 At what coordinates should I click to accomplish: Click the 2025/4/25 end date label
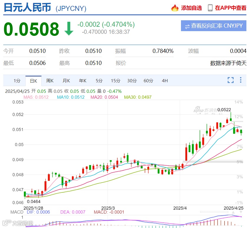coord(233,208)
